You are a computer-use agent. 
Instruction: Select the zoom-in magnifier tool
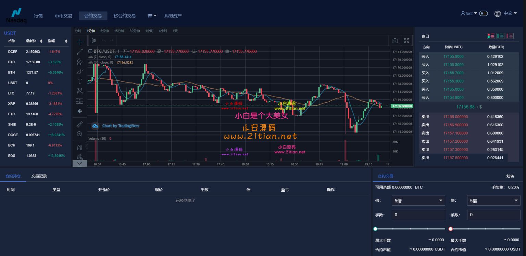coord(79,134)
